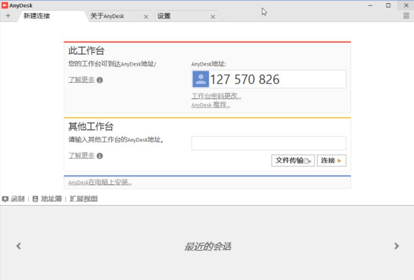414x280 pixels.
Task: Close the 关于AnyDesk tab
Action: tap(145, 17)
